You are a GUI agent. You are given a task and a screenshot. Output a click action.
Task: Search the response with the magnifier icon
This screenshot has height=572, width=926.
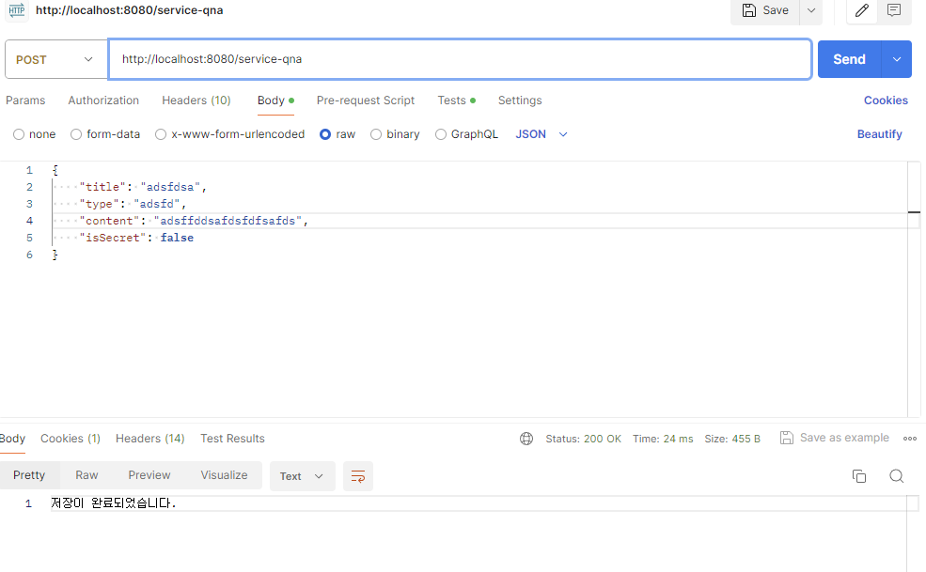tap(897, 476)
